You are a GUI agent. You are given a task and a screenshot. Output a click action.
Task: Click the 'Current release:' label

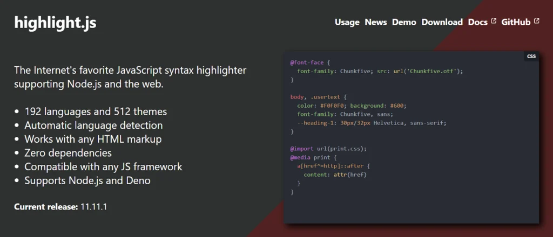point(46,207)
